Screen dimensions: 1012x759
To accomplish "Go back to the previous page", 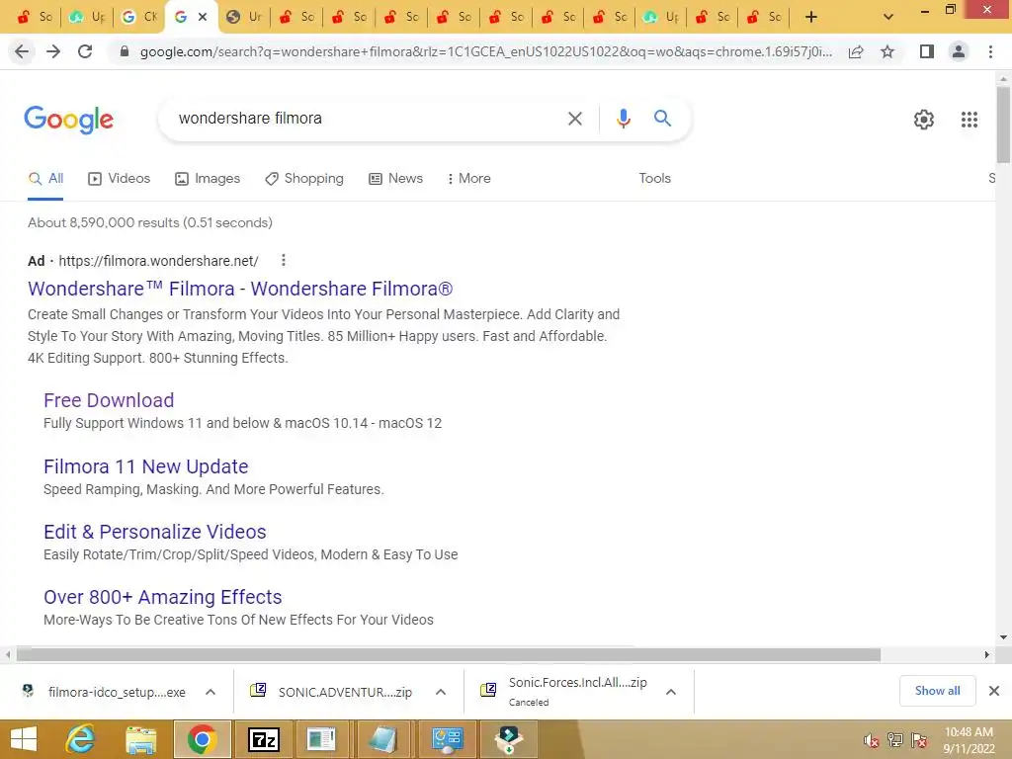I will coord(22,51).
